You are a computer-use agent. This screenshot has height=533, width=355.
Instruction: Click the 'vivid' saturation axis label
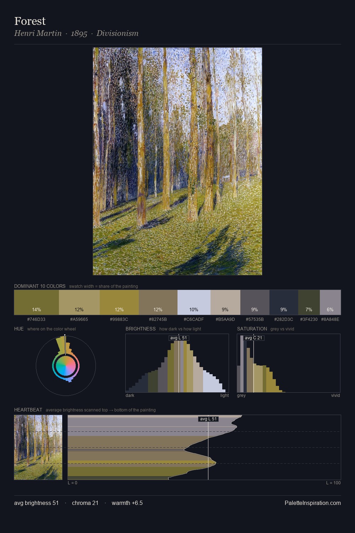pos(335,395)
